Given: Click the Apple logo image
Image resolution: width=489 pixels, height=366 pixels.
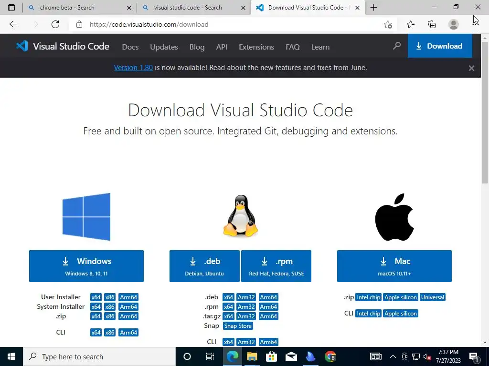Looking at the screenshot, I should coord(394,217).
